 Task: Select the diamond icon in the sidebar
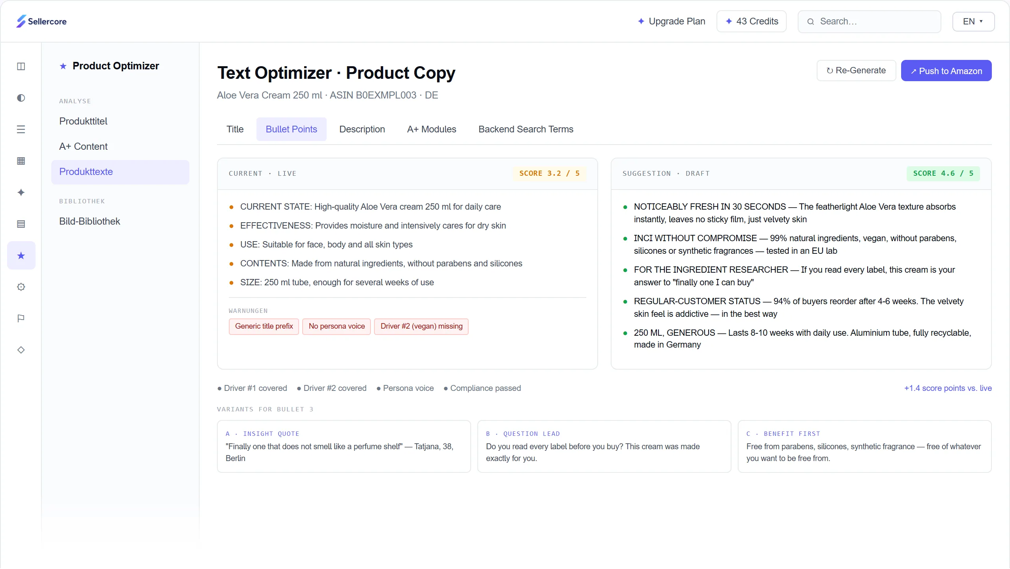(x=21, y=350)
